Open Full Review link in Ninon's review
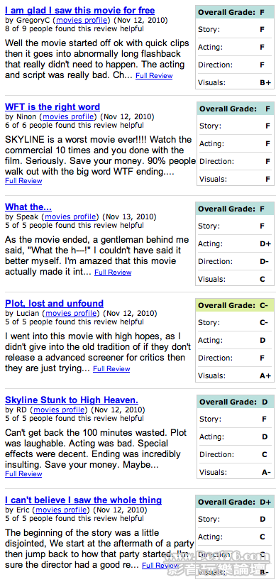Image resolution: width=276 pixels, height=582 pixels. 23,181
